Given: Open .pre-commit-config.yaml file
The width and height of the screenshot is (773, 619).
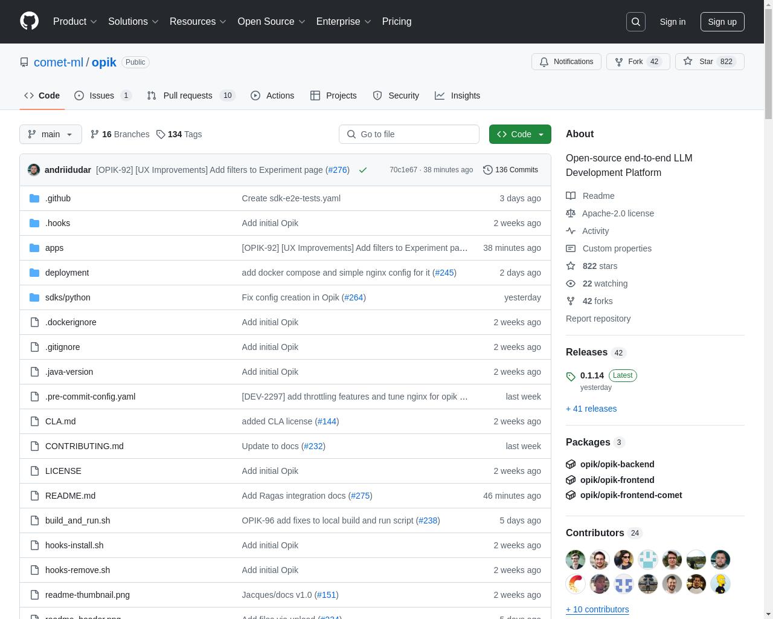Looking at the screenshot, I should pyautogui.click(x=90, y=397).
